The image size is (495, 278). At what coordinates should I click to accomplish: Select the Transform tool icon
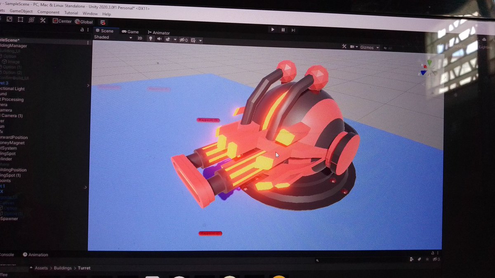pyautogui.click(x=31, y=20)
